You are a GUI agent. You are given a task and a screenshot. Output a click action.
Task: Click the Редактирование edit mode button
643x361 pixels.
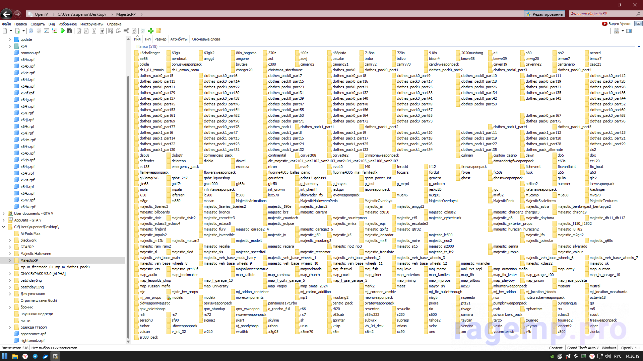(x=544, y=14)
